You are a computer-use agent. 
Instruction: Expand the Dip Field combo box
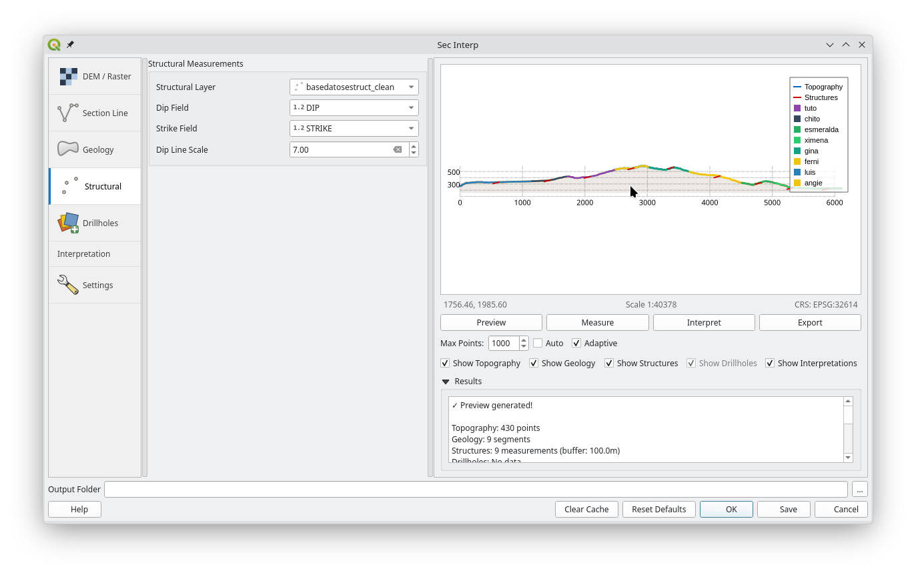tap(354, 107)
